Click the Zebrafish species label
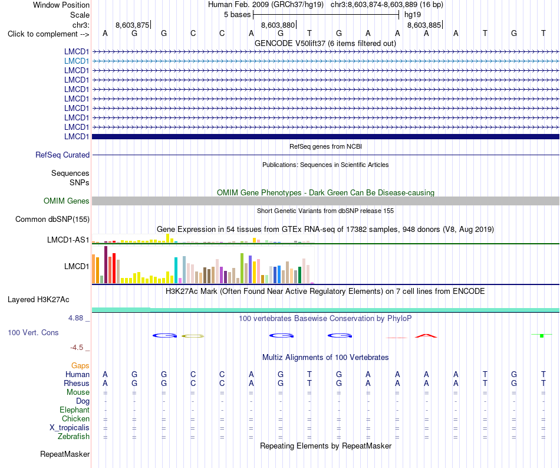This screenshot has height=468, width=560. point(74,437)
